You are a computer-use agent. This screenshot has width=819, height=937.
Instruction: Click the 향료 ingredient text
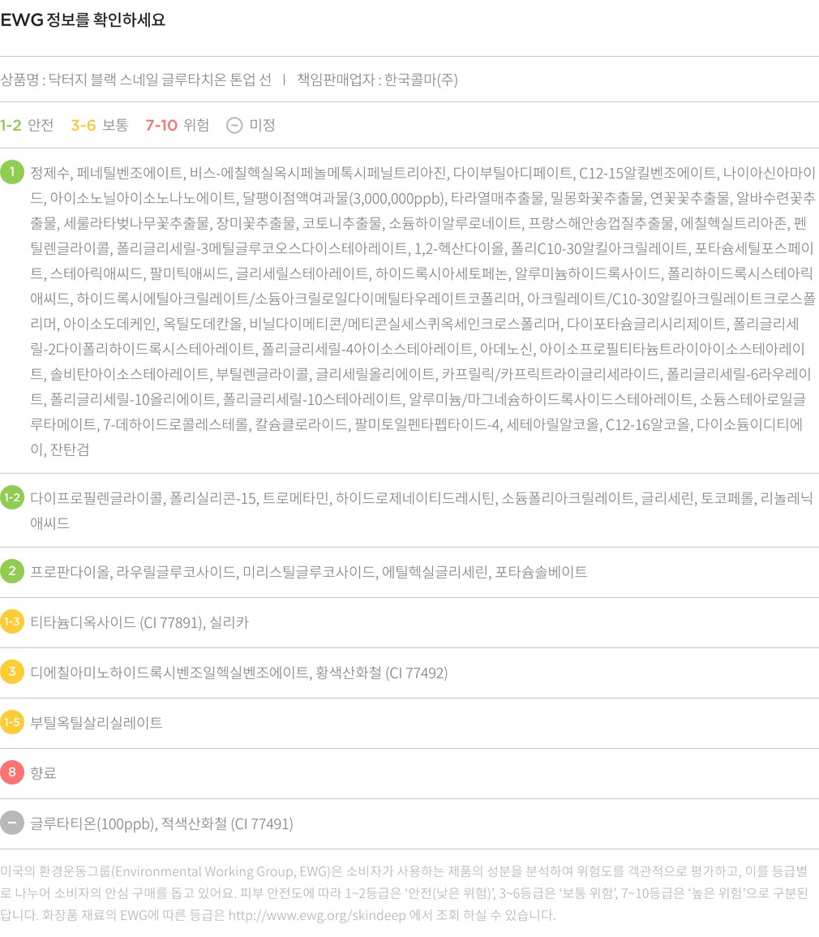[43, 772]
